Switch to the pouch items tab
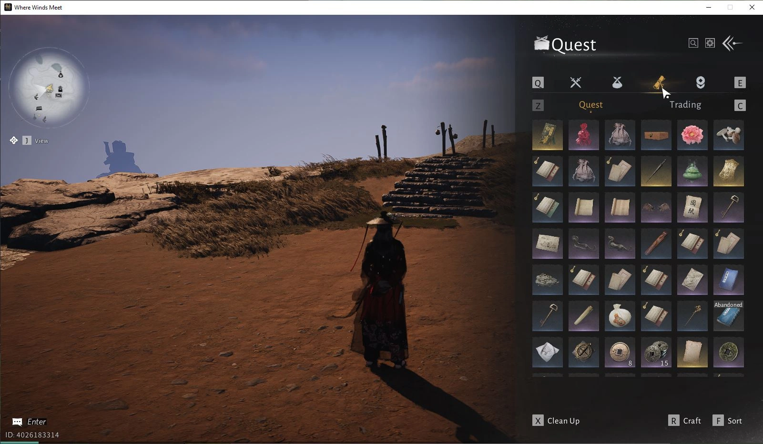The width and height of the screenshot is (763, 444). pos(617,82)
